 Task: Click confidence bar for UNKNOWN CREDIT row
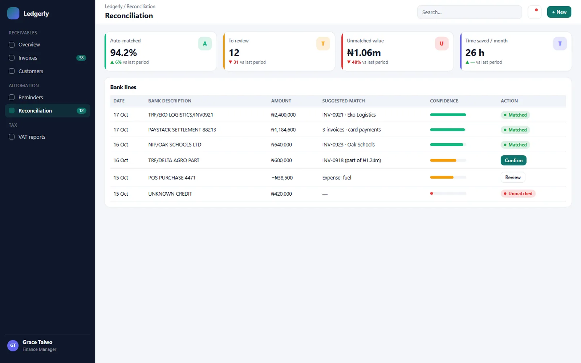coord(448,193)
